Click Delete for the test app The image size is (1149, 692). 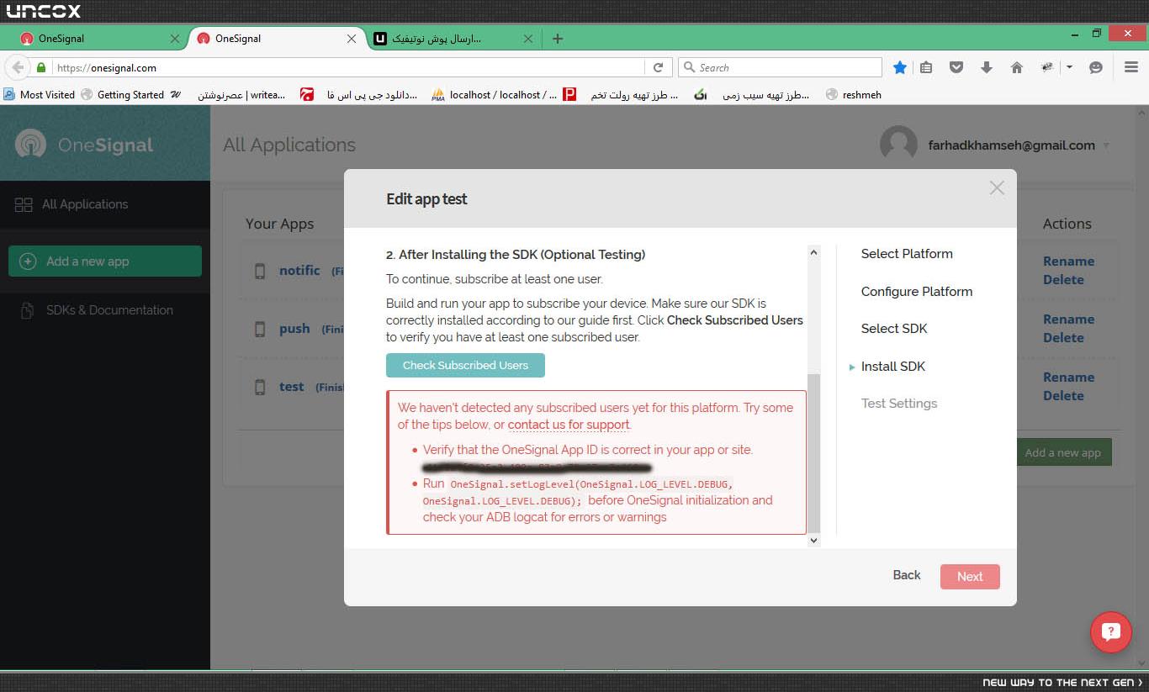pos(1063,396)
